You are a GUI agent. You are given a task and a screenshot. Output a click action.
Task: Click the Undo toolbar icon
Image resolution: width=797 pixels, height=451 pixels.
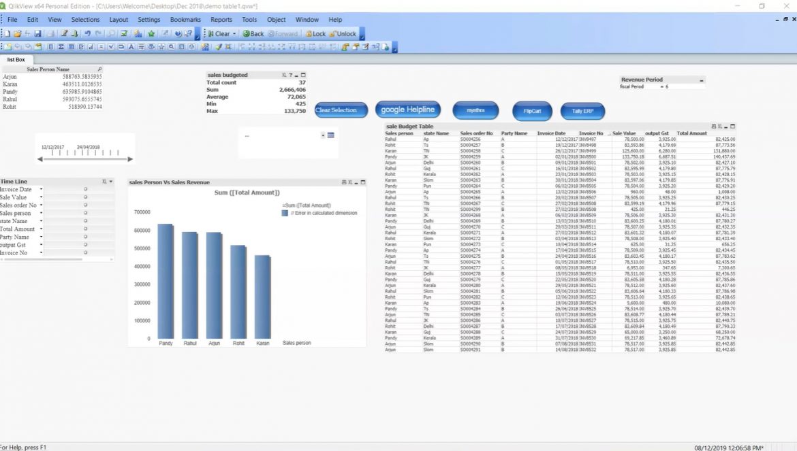(x=88, y=33)
